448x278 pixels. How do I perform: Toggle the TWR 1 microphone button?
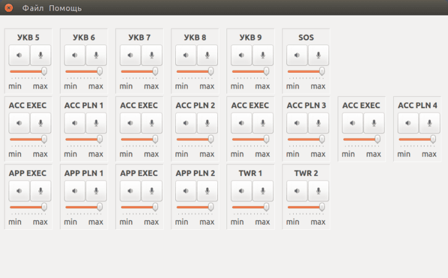[263, 191]
